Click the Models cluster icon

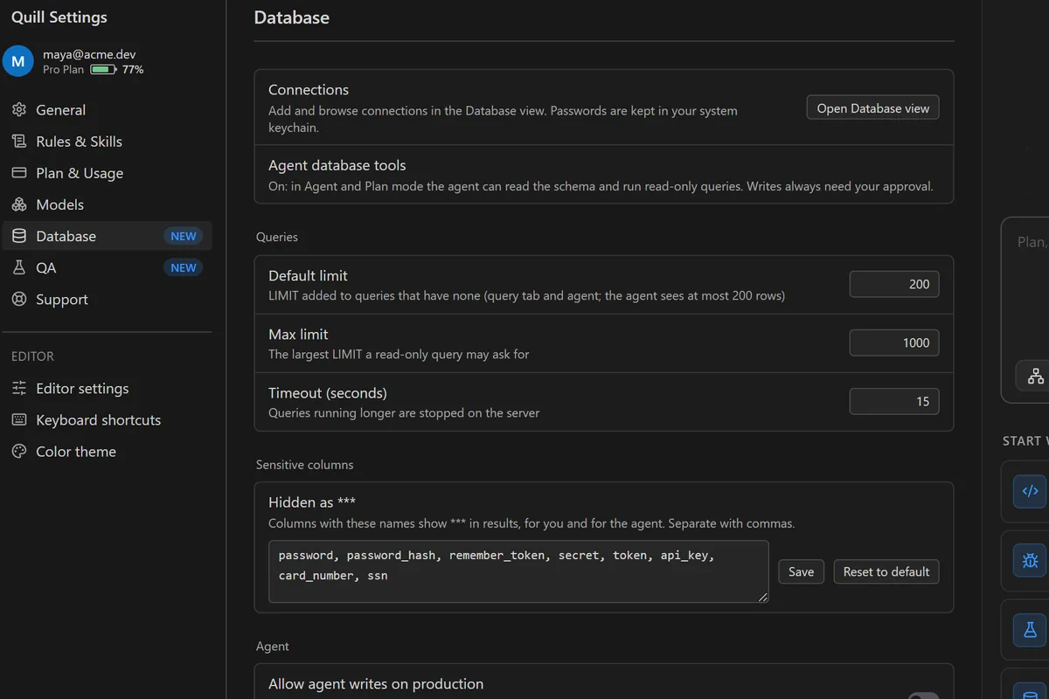pos(19,204)
